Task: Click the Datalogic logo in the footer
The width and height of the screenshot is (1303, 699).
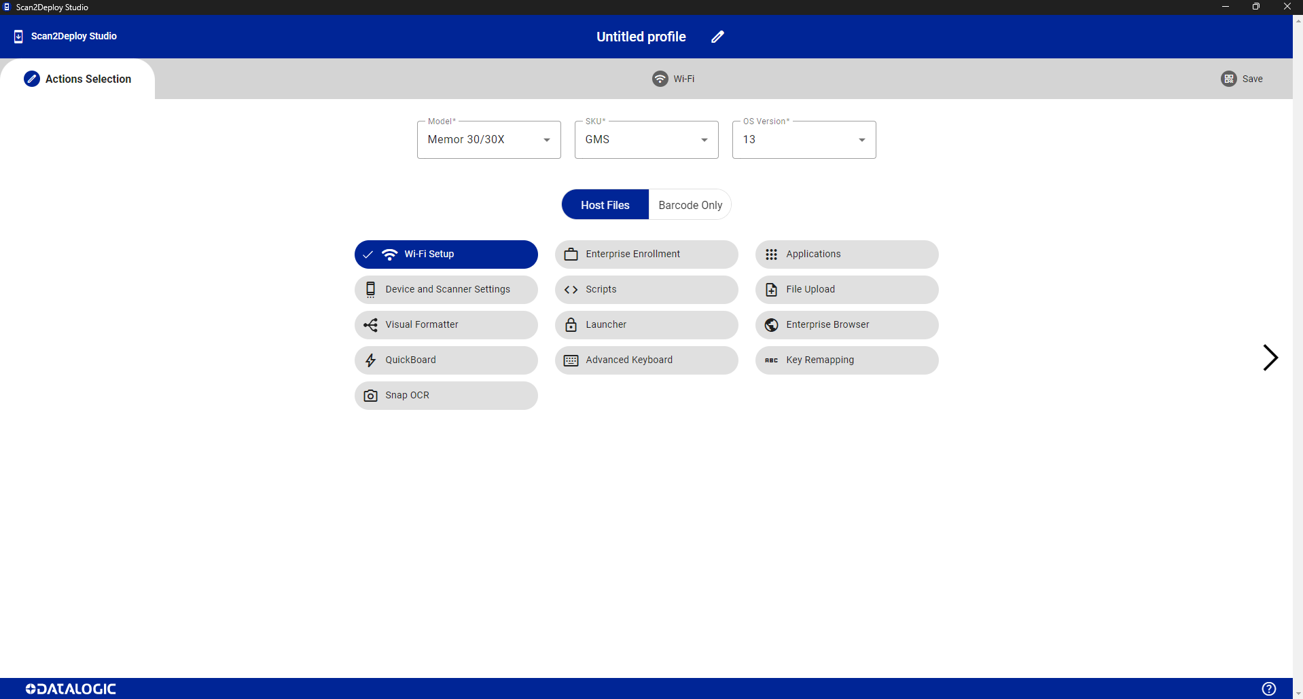Action: point(71,689)
